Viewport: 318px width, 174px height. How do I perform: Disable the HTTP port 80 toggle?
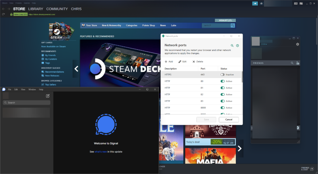(x=223, y=81)
